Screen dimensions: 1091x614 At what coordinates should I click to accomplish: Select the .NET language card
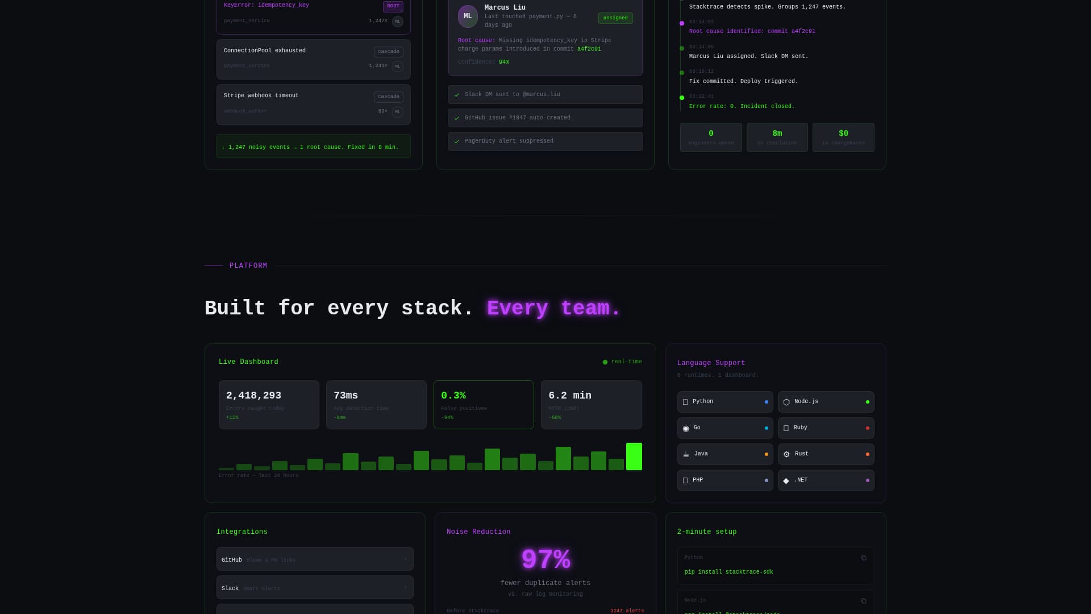(826, 480)
